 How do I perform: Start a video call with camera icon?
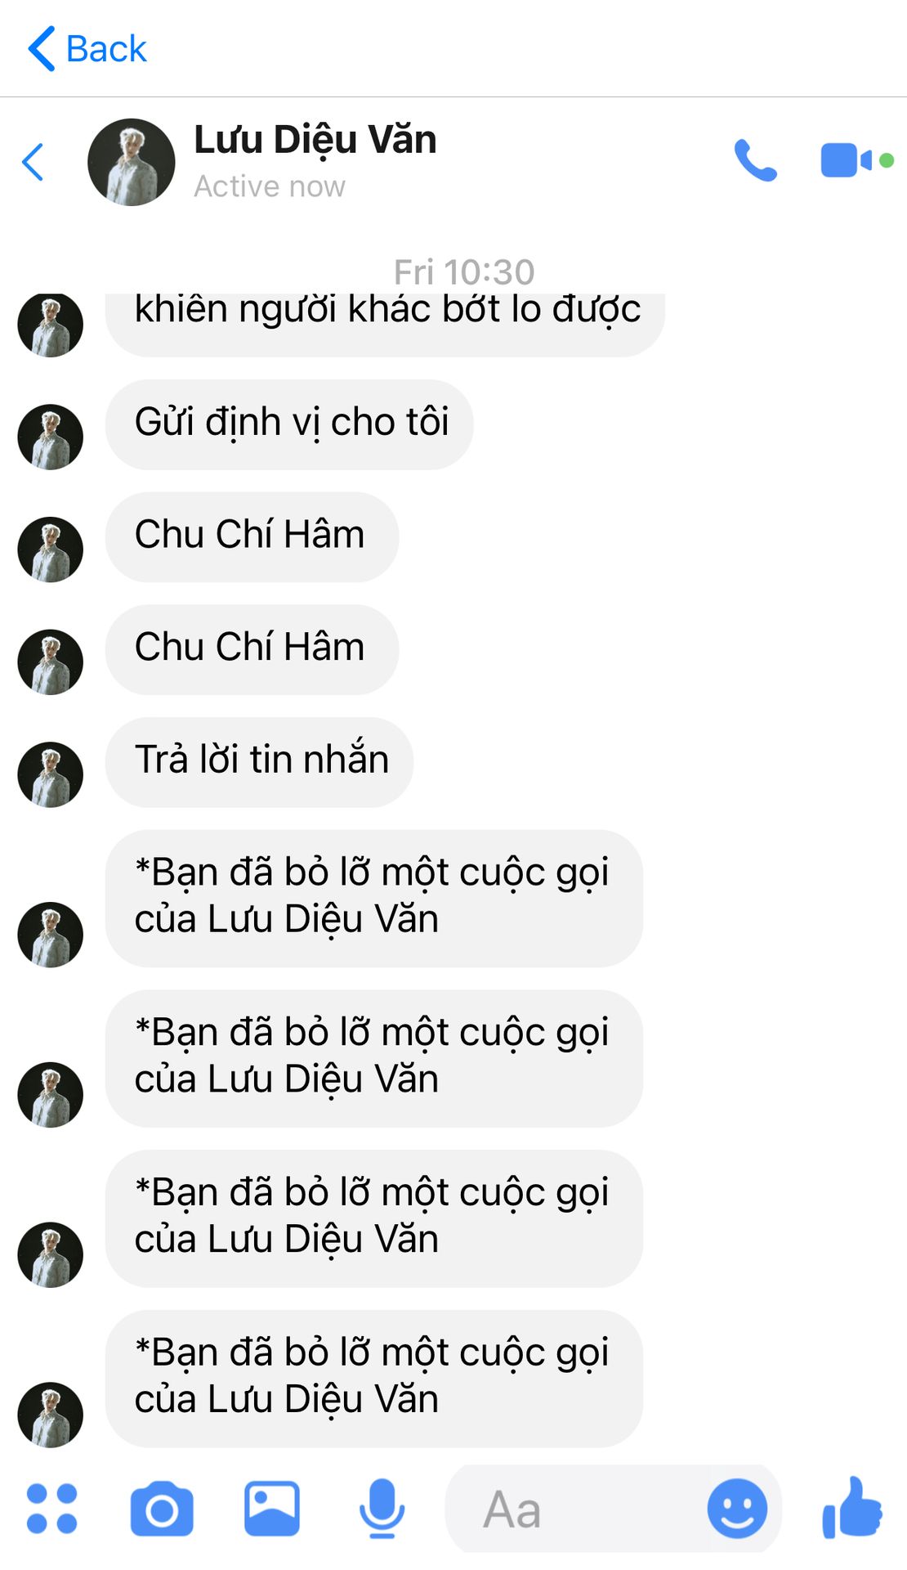pos(847,160)
